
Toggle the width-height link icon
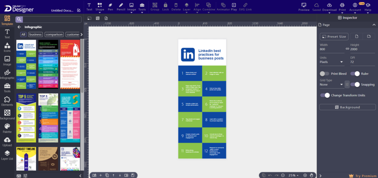(347, 49)
